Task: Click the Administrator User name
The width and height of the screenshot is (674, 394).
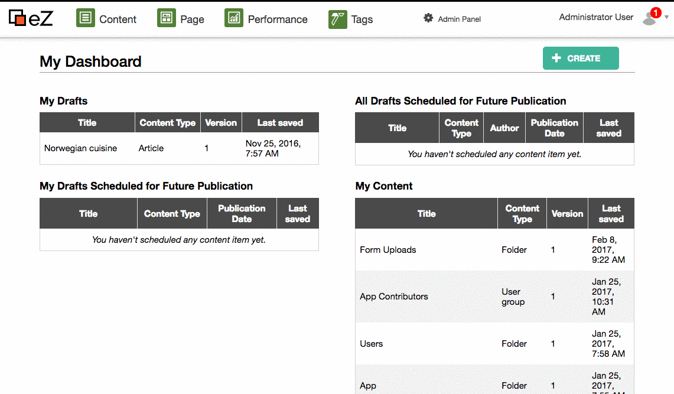Action: pos(595,18)
